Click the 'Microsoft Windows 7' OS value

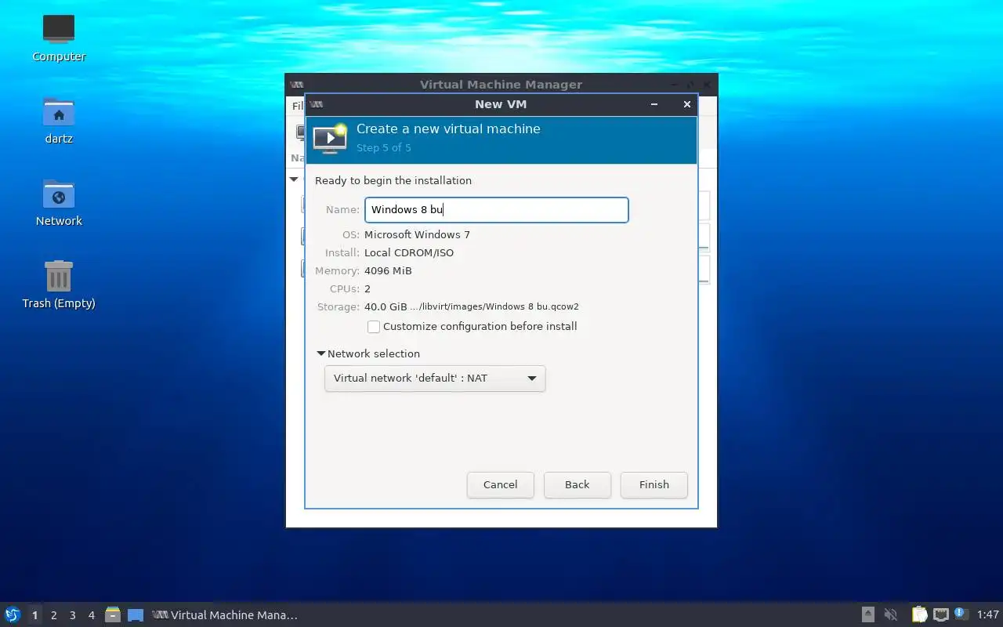417,234
